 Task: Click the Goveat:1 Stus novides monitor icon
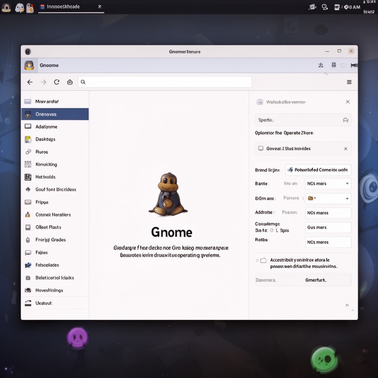tap(261, 148)
